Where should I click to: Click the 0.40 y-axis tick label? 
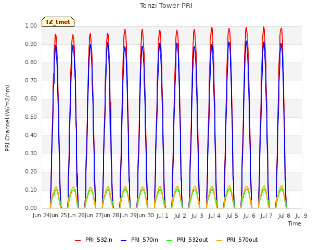(31, 135)
